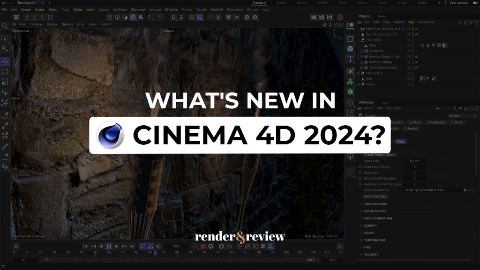
Task: Add a Null object from the palette
Action: pyautogui.click(x=351, y=26)
